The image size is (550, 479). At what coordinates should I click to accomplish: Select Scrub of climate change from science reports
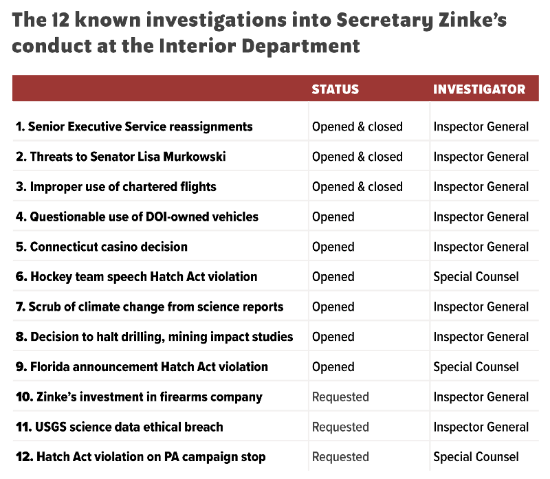point(149,307)
